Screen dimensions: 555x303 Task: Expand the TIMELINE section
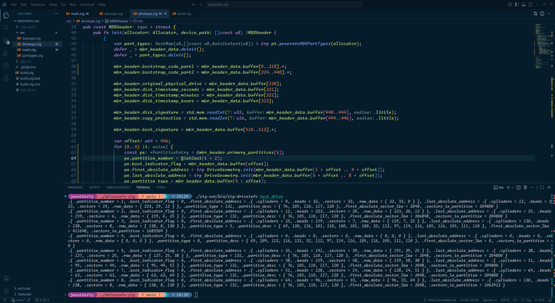click(x=37, y=294)
